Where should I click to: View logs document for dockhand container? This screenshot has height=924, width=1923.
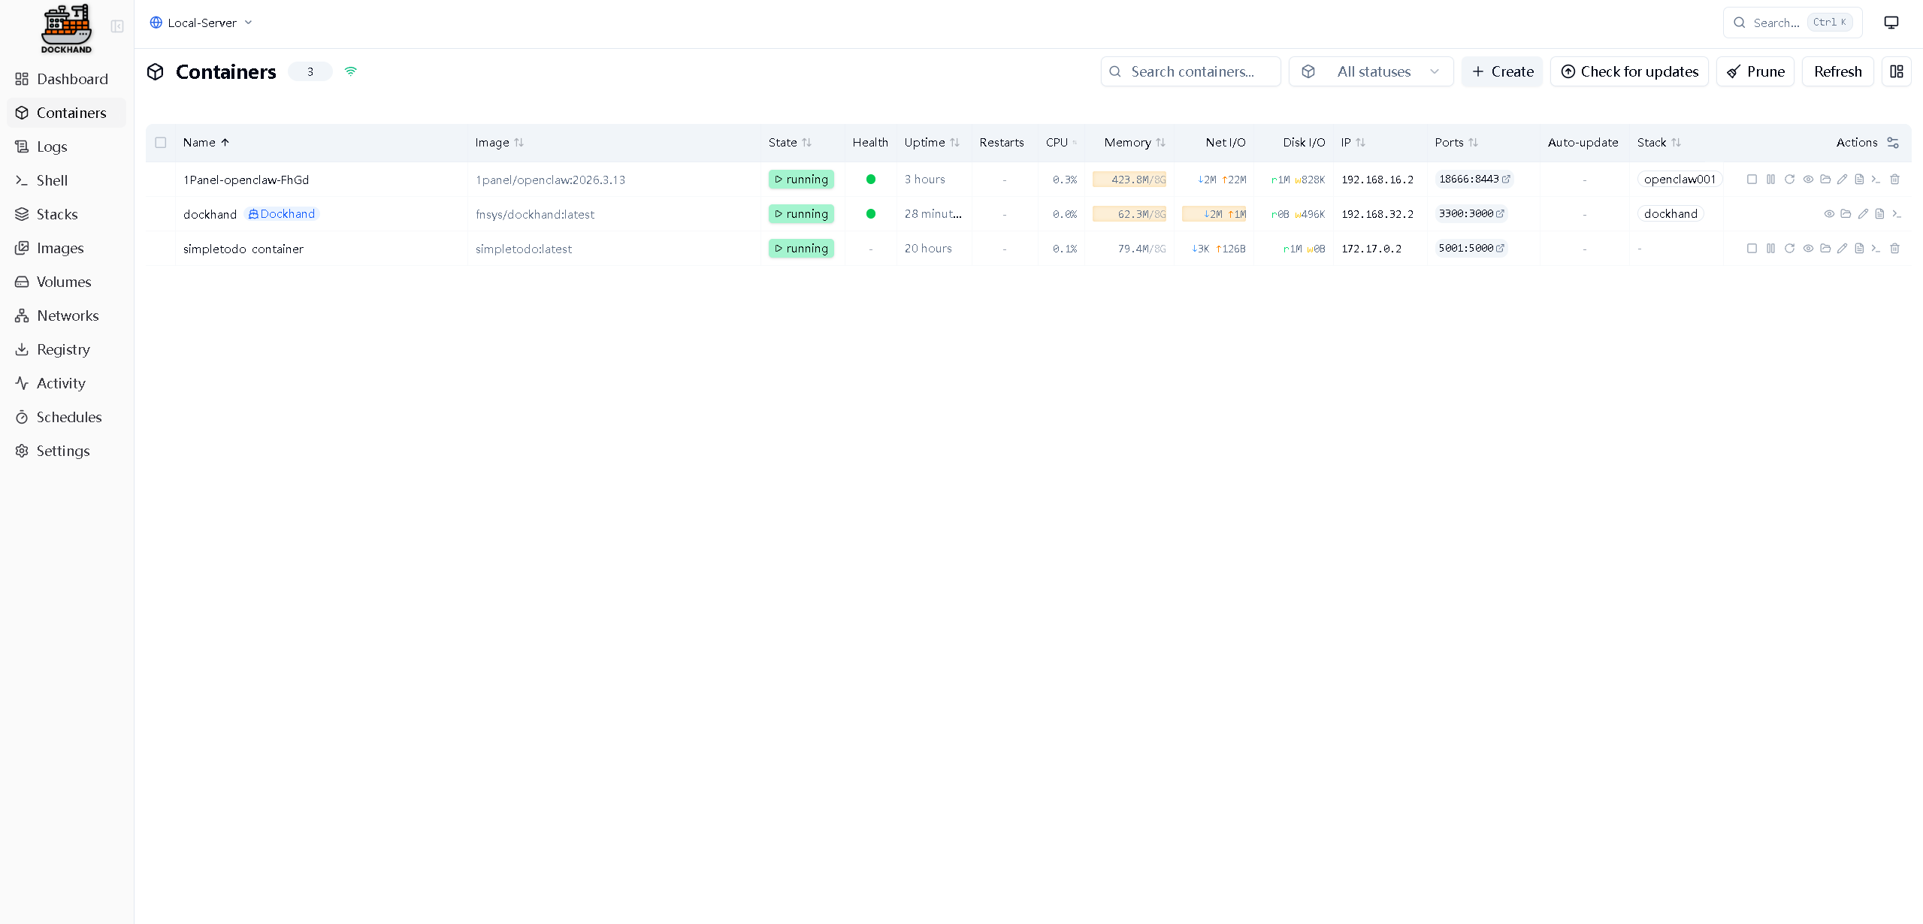[1879, 214]
